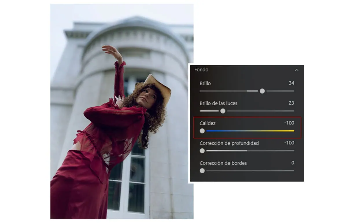347x223 pixels.
Task: Collapse the Fondo panel chevron
Action: tap(296, 70)
